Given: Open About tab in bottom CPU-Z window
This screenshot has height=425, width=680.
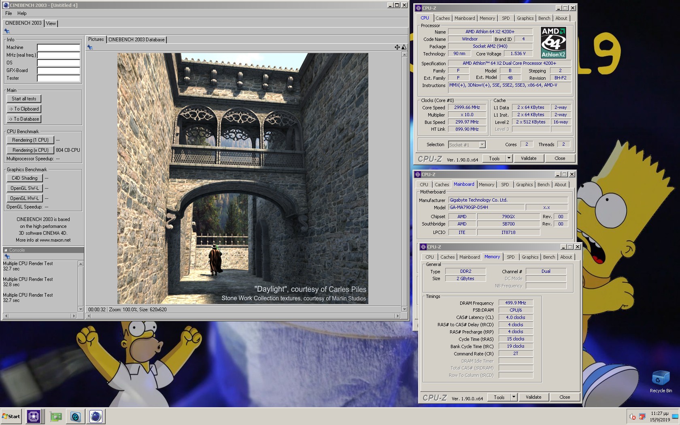Looking at the screenshot, I should click(x=566, y=257).
